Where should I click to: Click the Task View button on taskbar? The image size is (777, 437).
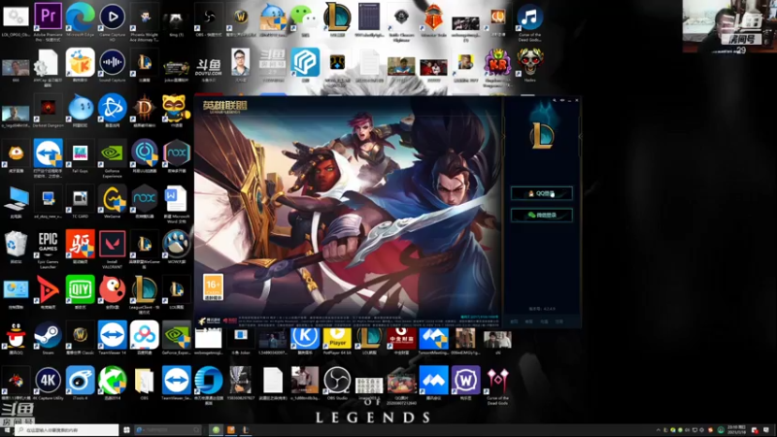click(127, 429)
